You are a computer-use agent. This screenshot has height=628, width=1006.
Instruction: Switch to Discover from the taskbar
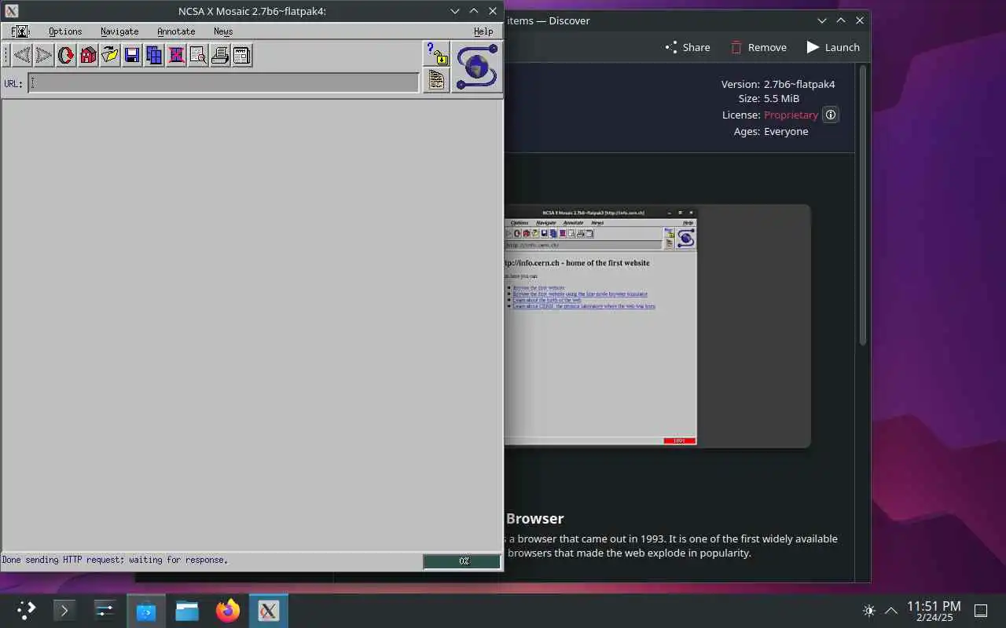(146, 610)
